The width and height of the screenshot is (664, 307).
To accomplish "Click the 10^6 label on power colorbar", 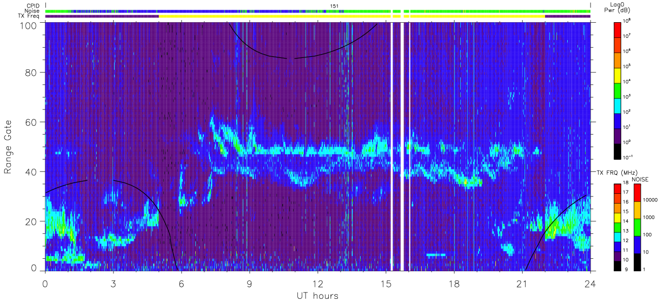I will pos(626,51).
